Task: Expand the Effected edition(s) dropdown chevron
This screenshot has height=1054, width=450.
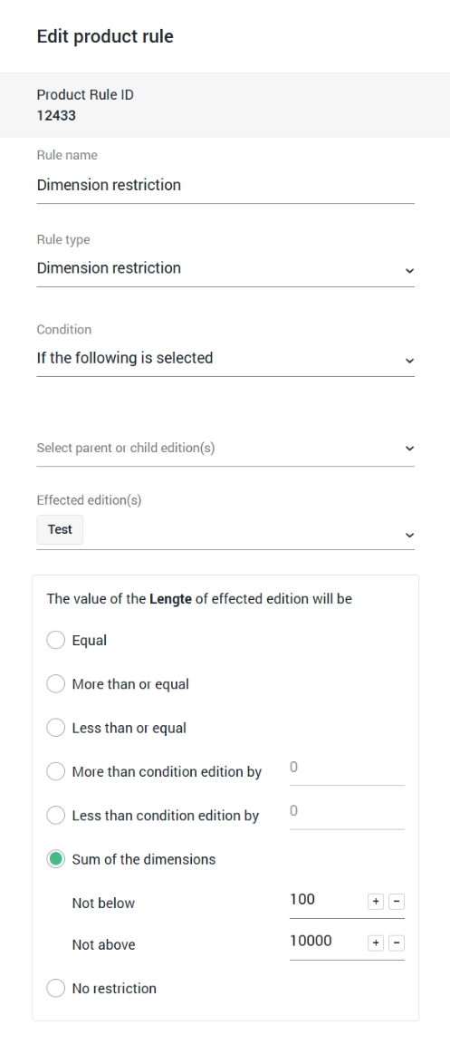Action: pyautogui.click(x=409, y=535)
